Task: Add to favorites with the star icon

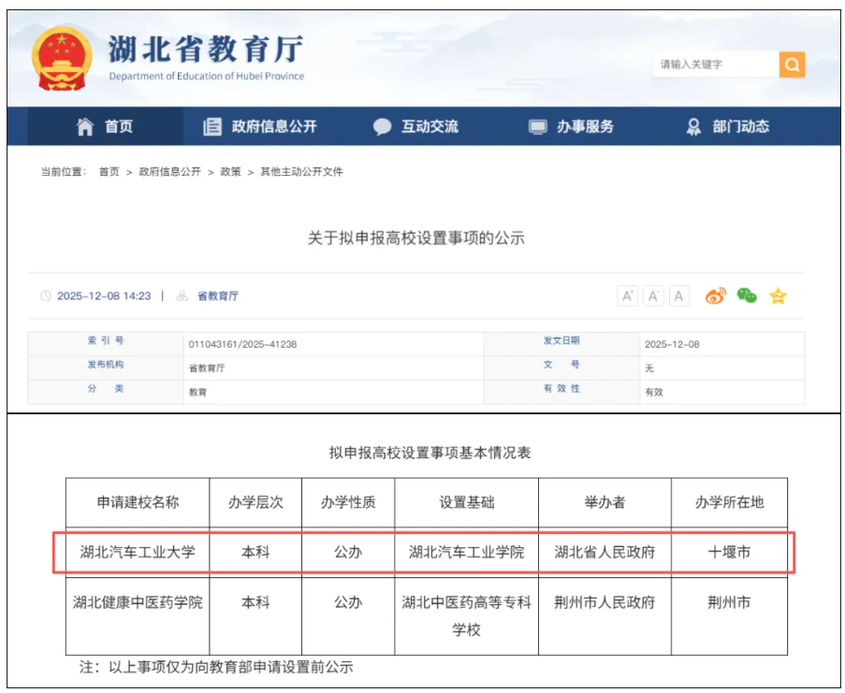Action: (778, 296)
